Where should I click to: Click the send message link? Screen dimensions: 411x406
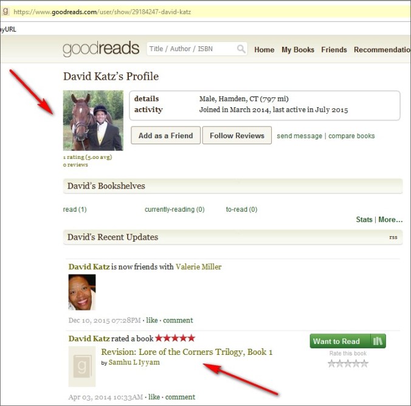pos(299,136)
